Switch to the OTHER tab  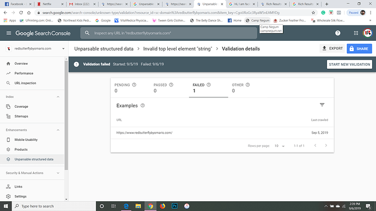247,88
